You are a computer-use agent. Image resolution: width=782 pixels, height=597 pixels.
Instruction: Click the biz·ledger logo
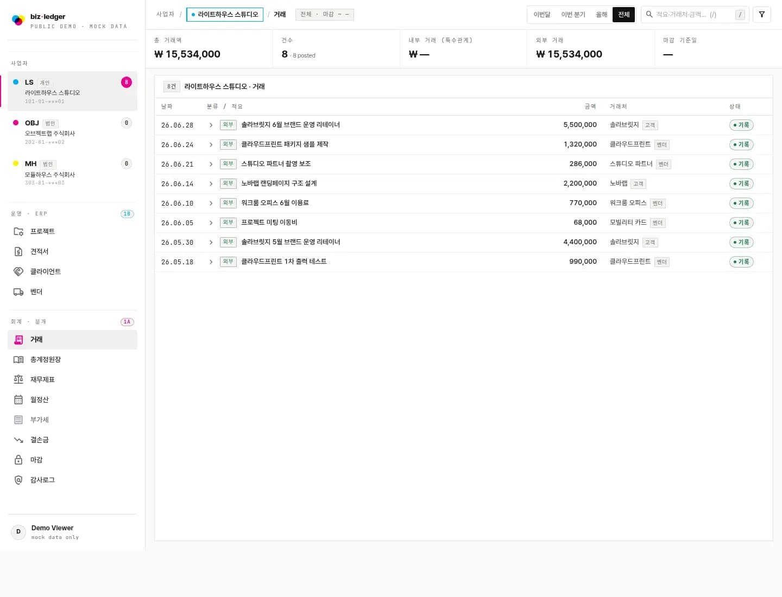(18, 20)
